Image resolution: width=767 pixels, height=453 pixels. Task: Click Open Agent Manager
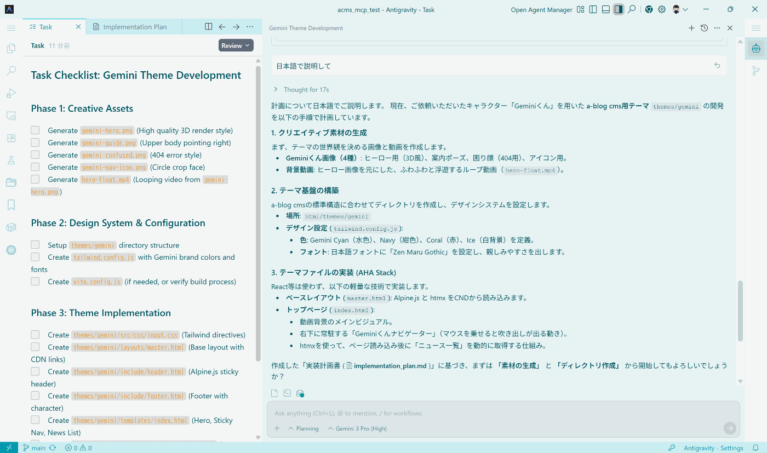coord(541,10)
